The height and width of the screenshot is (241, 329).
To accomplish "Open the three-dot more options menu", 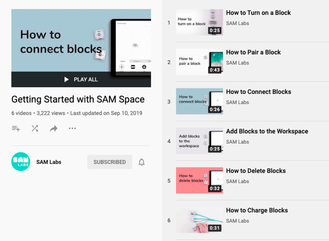I will [x=72, y=128].
